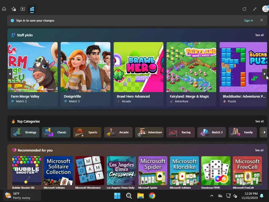Image resolution: width=269 pixels, height=202 pixels.
Task: Open Los Angeles Times Crossword game
Action: click(121, 173)
